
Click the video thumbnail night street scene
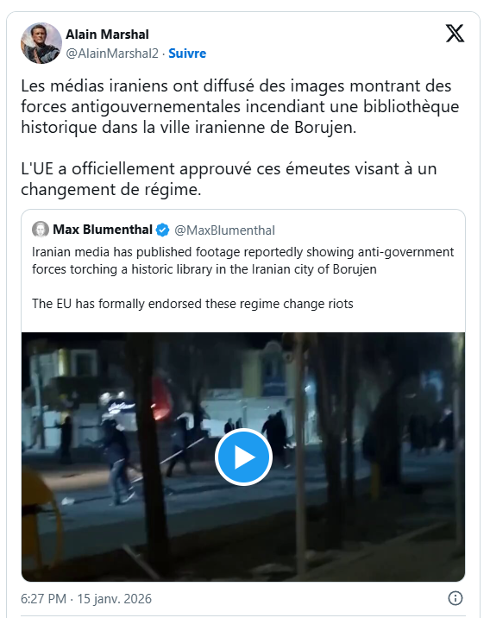(243, 457)
